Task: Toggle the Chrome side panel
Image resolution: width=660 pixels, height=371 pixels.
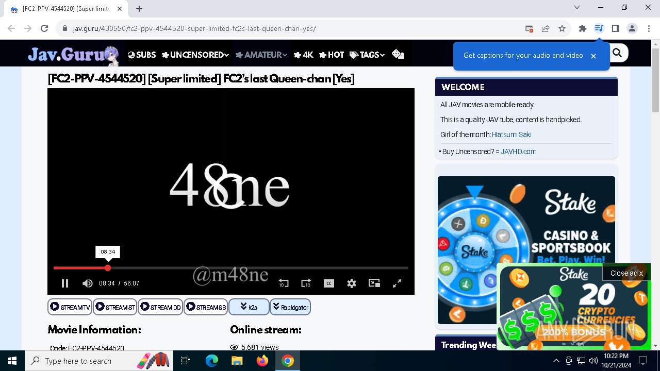Action: (x=616, y=28)
